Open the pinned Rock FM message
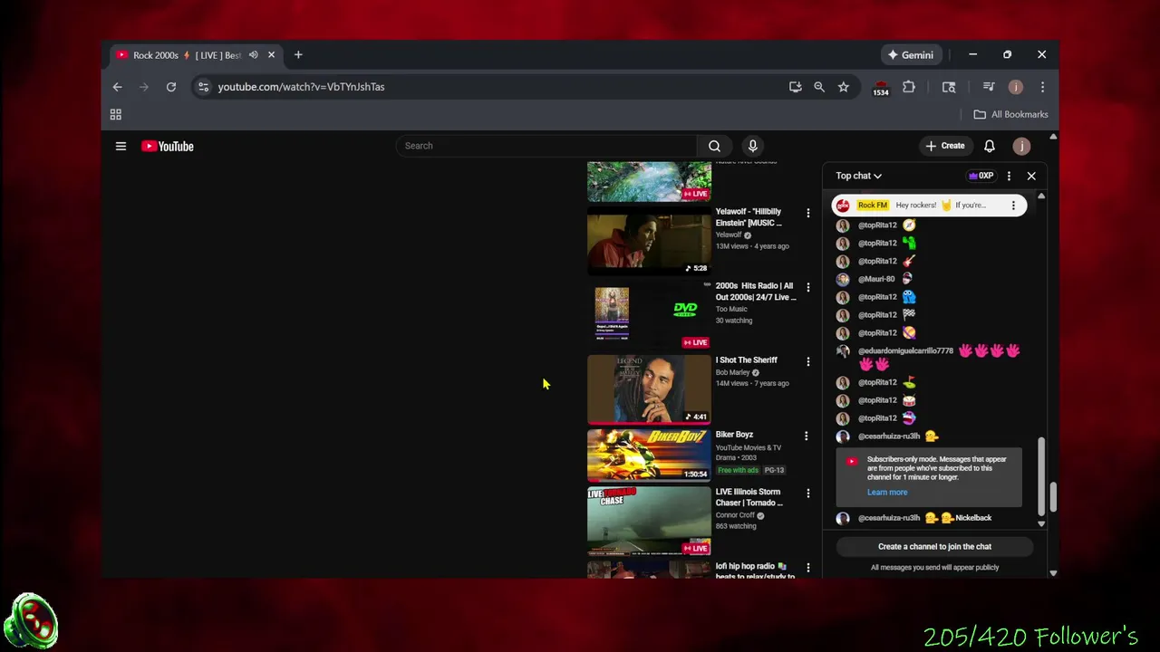Viewport: 1160px width, 652px height. [929, 206]
